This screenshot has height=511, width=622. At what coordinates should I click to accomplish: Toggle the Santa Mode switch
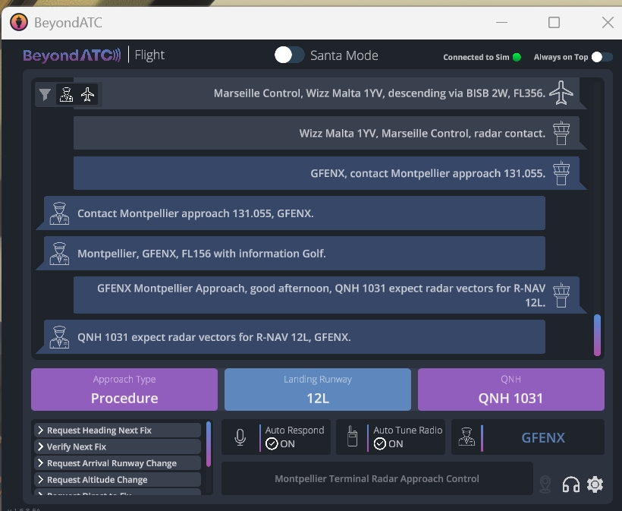[x=289, y=55]
